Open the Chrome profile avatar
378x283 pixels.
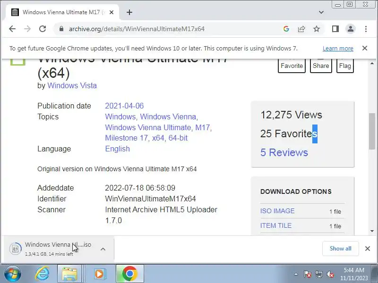click(x=351, y=29)
